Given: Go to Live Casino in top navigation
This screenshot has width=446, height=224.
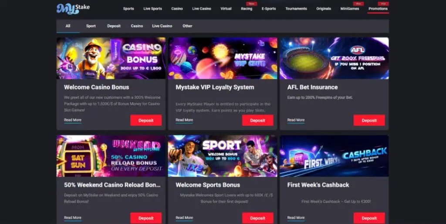Looking at the screenshot, I should 201,9.
